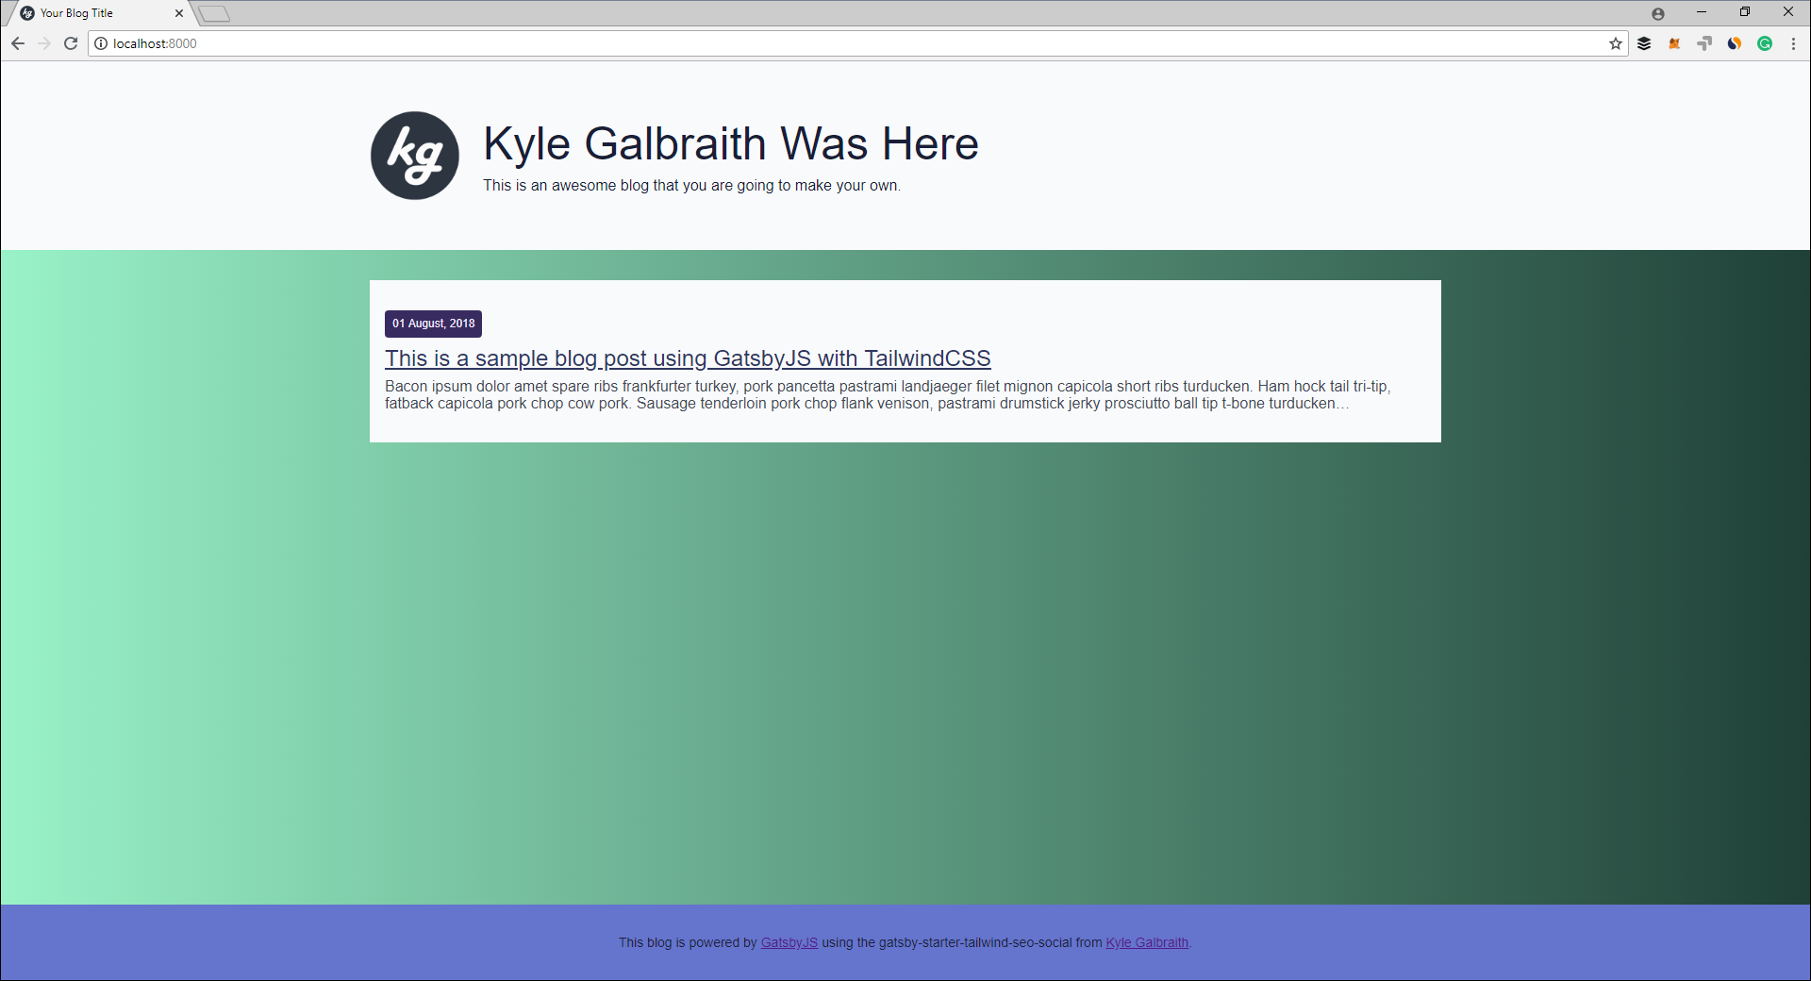Bookmark the page with the star toggle
Screen dimensions: 1811x981
coord(1615,43)
